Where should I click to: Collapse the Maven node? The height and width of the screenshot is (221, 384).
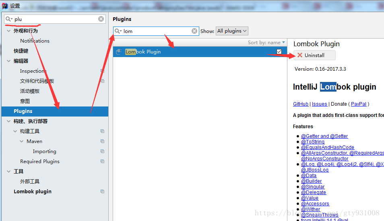pos(22,141)
